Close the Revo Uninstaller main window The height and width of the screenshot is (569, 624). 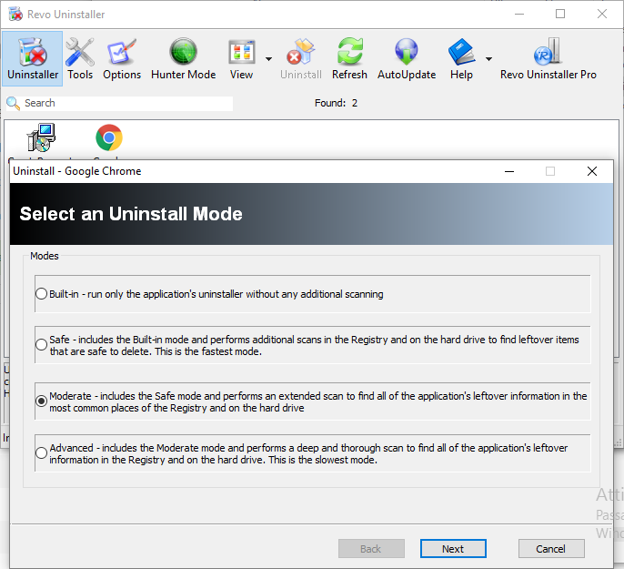tap(602, 14)
